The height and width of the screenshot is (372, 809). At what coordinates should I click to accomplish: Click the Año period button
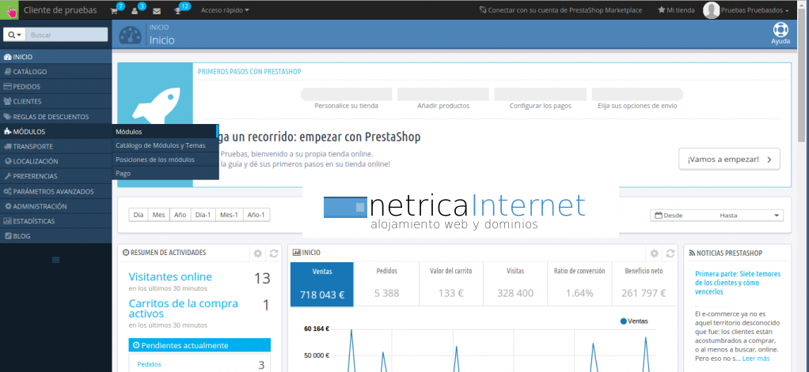click(x=180, y=215)
